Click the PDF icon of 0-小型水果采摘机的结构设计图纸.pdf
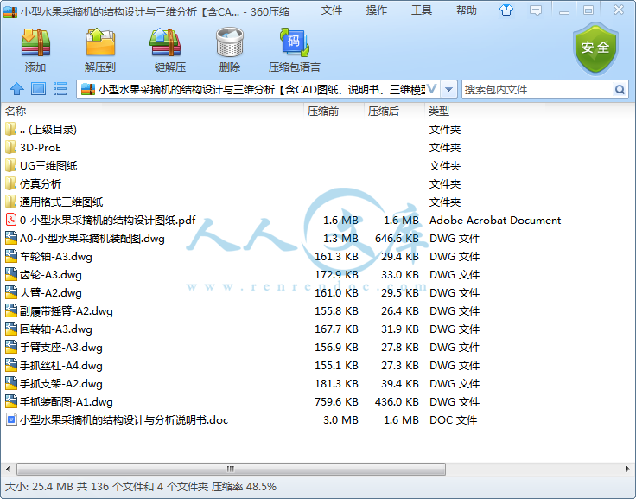Viewport: 636px width, 499px height. 11,220
